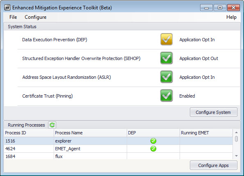This screenshot has height=176, width=244.
Task: Click explorer's DEP green check mark
Action: (153, 141)
